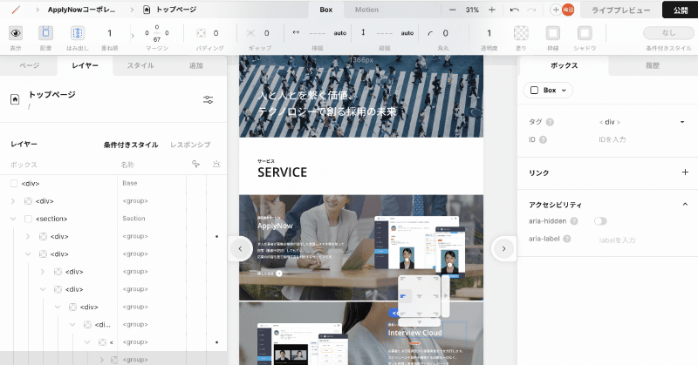Expand the margin chevron beside マージン
Screen dimensions: 698x365
pos(133,36)
